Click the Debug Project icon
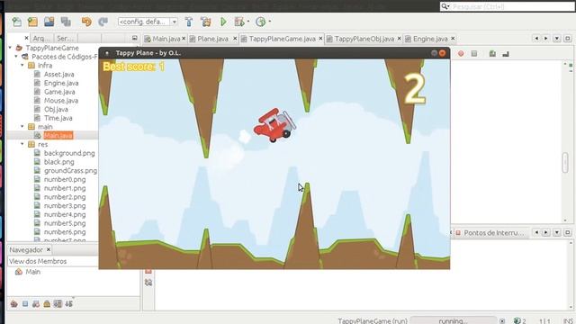The image size is (576, 324). (x=239, y=22)
